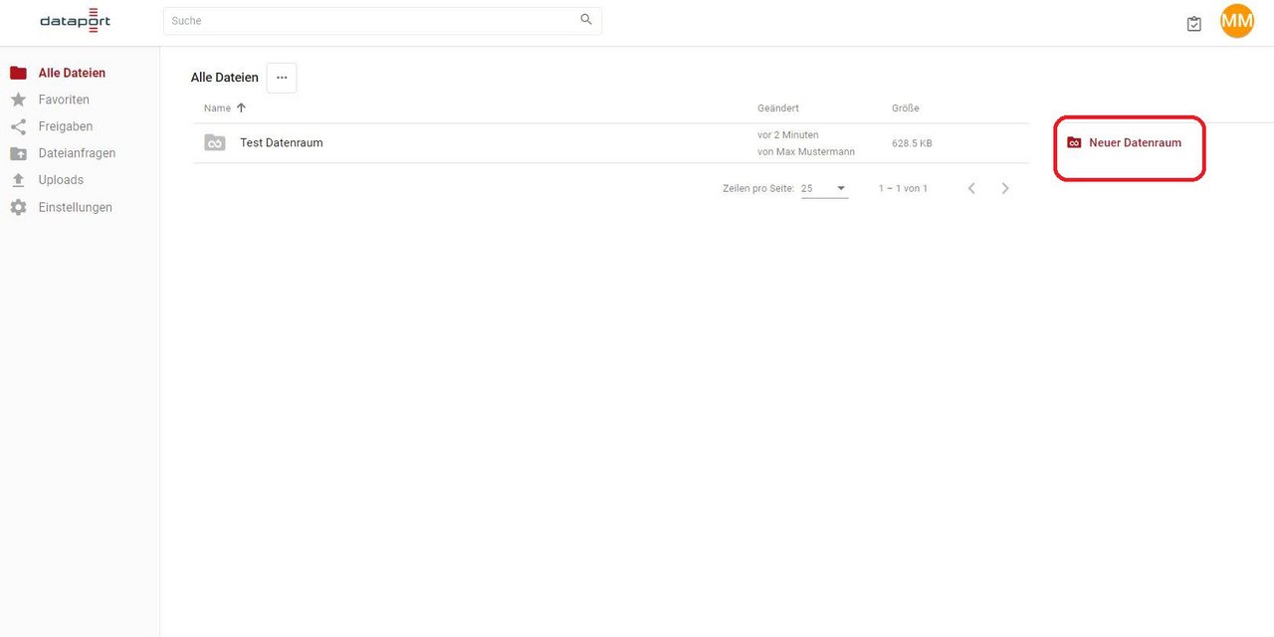This screenshot has width=1274, height=637.
Task: Click the Test Datenraum folder icon
Action: [x=215, y=143]
